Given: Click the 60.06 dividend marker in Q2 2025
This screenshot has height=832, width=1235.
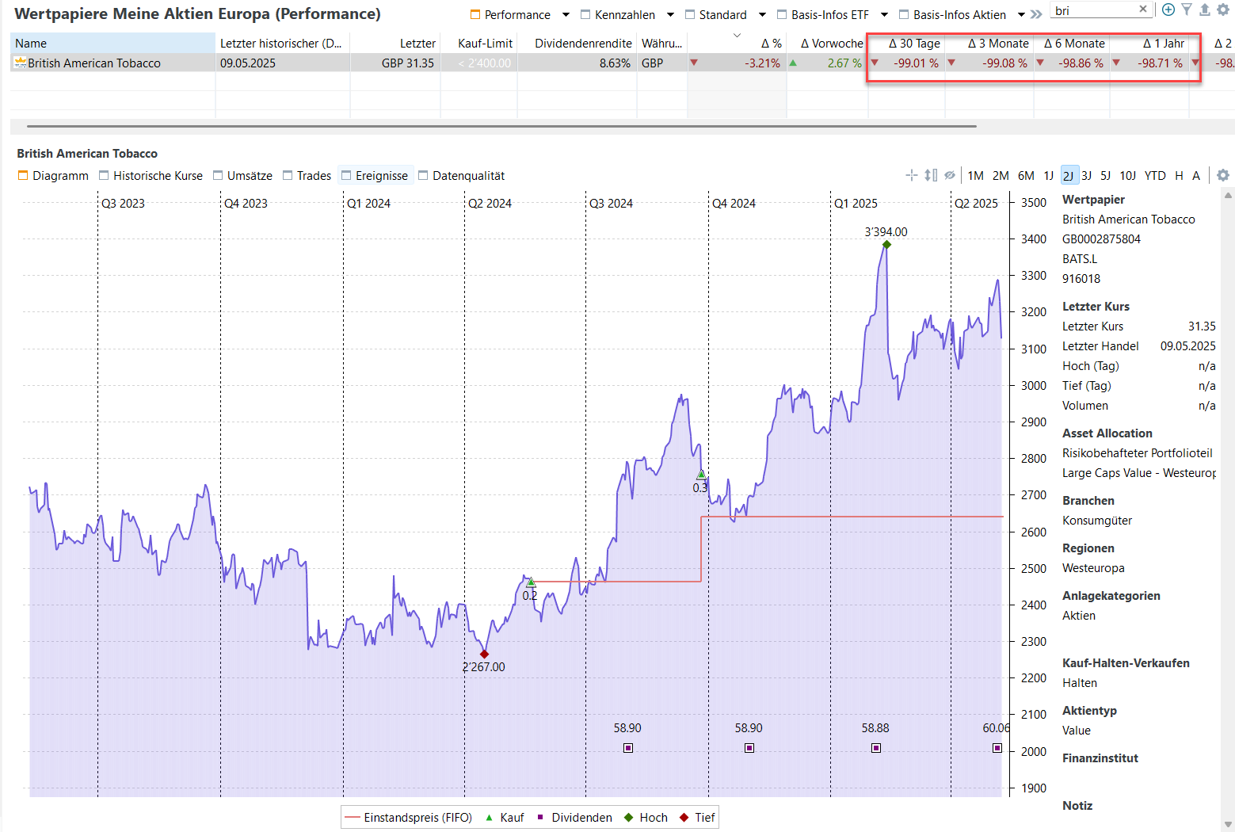Looking at the screenshot, I should [997, 748].
